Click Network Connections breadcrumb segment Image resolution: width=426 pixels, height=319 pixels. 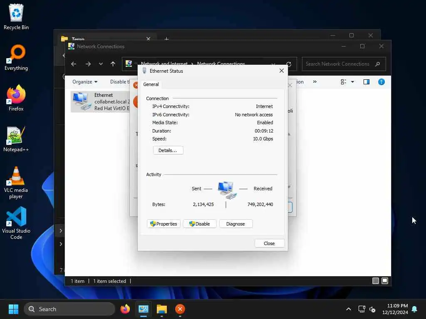tap(221, 64)
